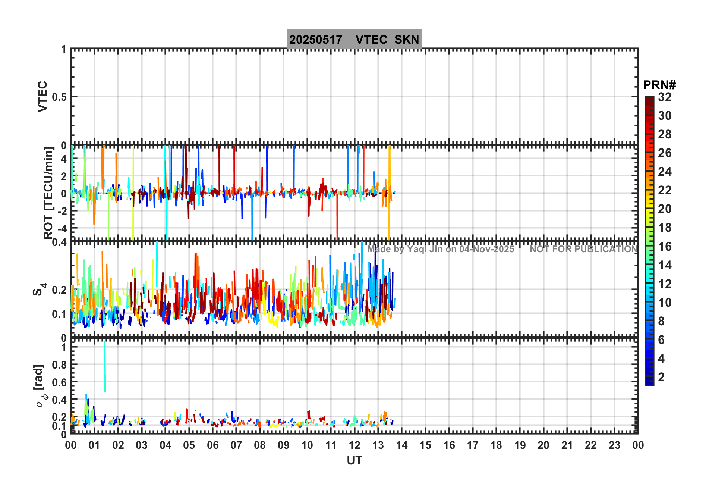Click the colorbar tick label 32

click(665, 97)
